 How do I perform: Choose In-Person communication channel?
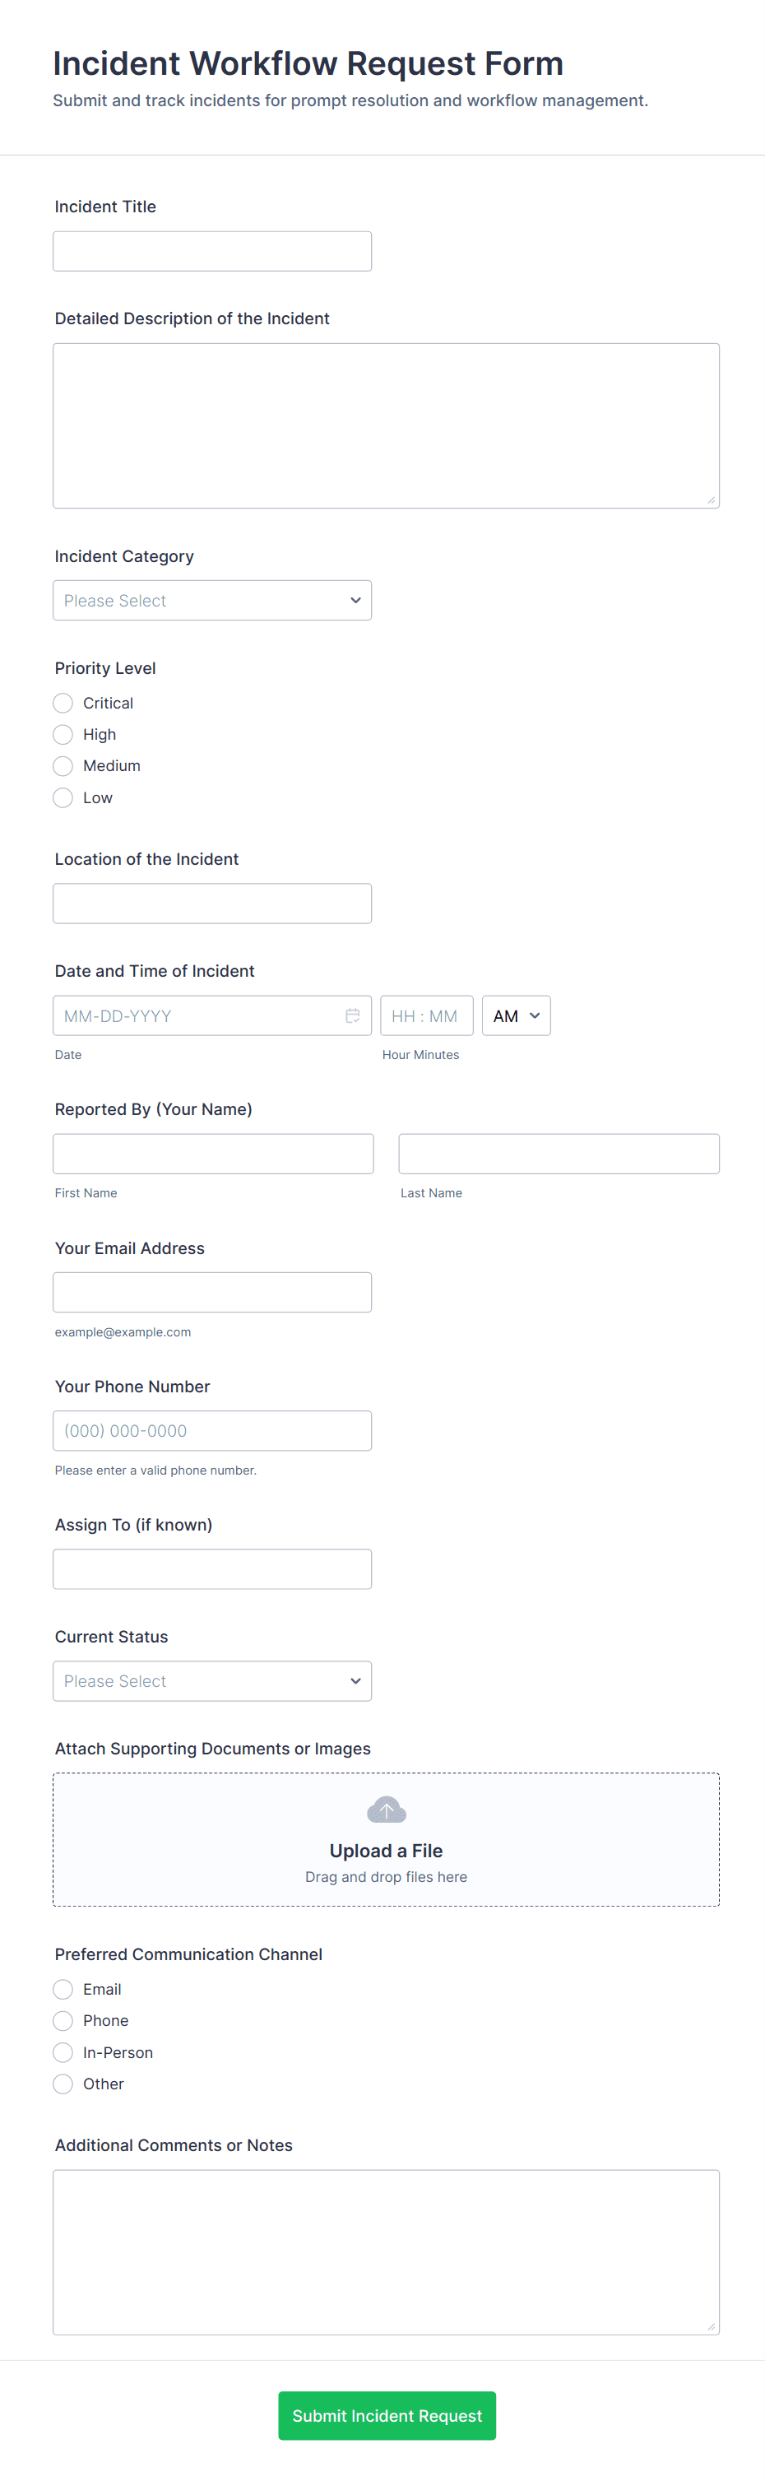coord(63,2052)
